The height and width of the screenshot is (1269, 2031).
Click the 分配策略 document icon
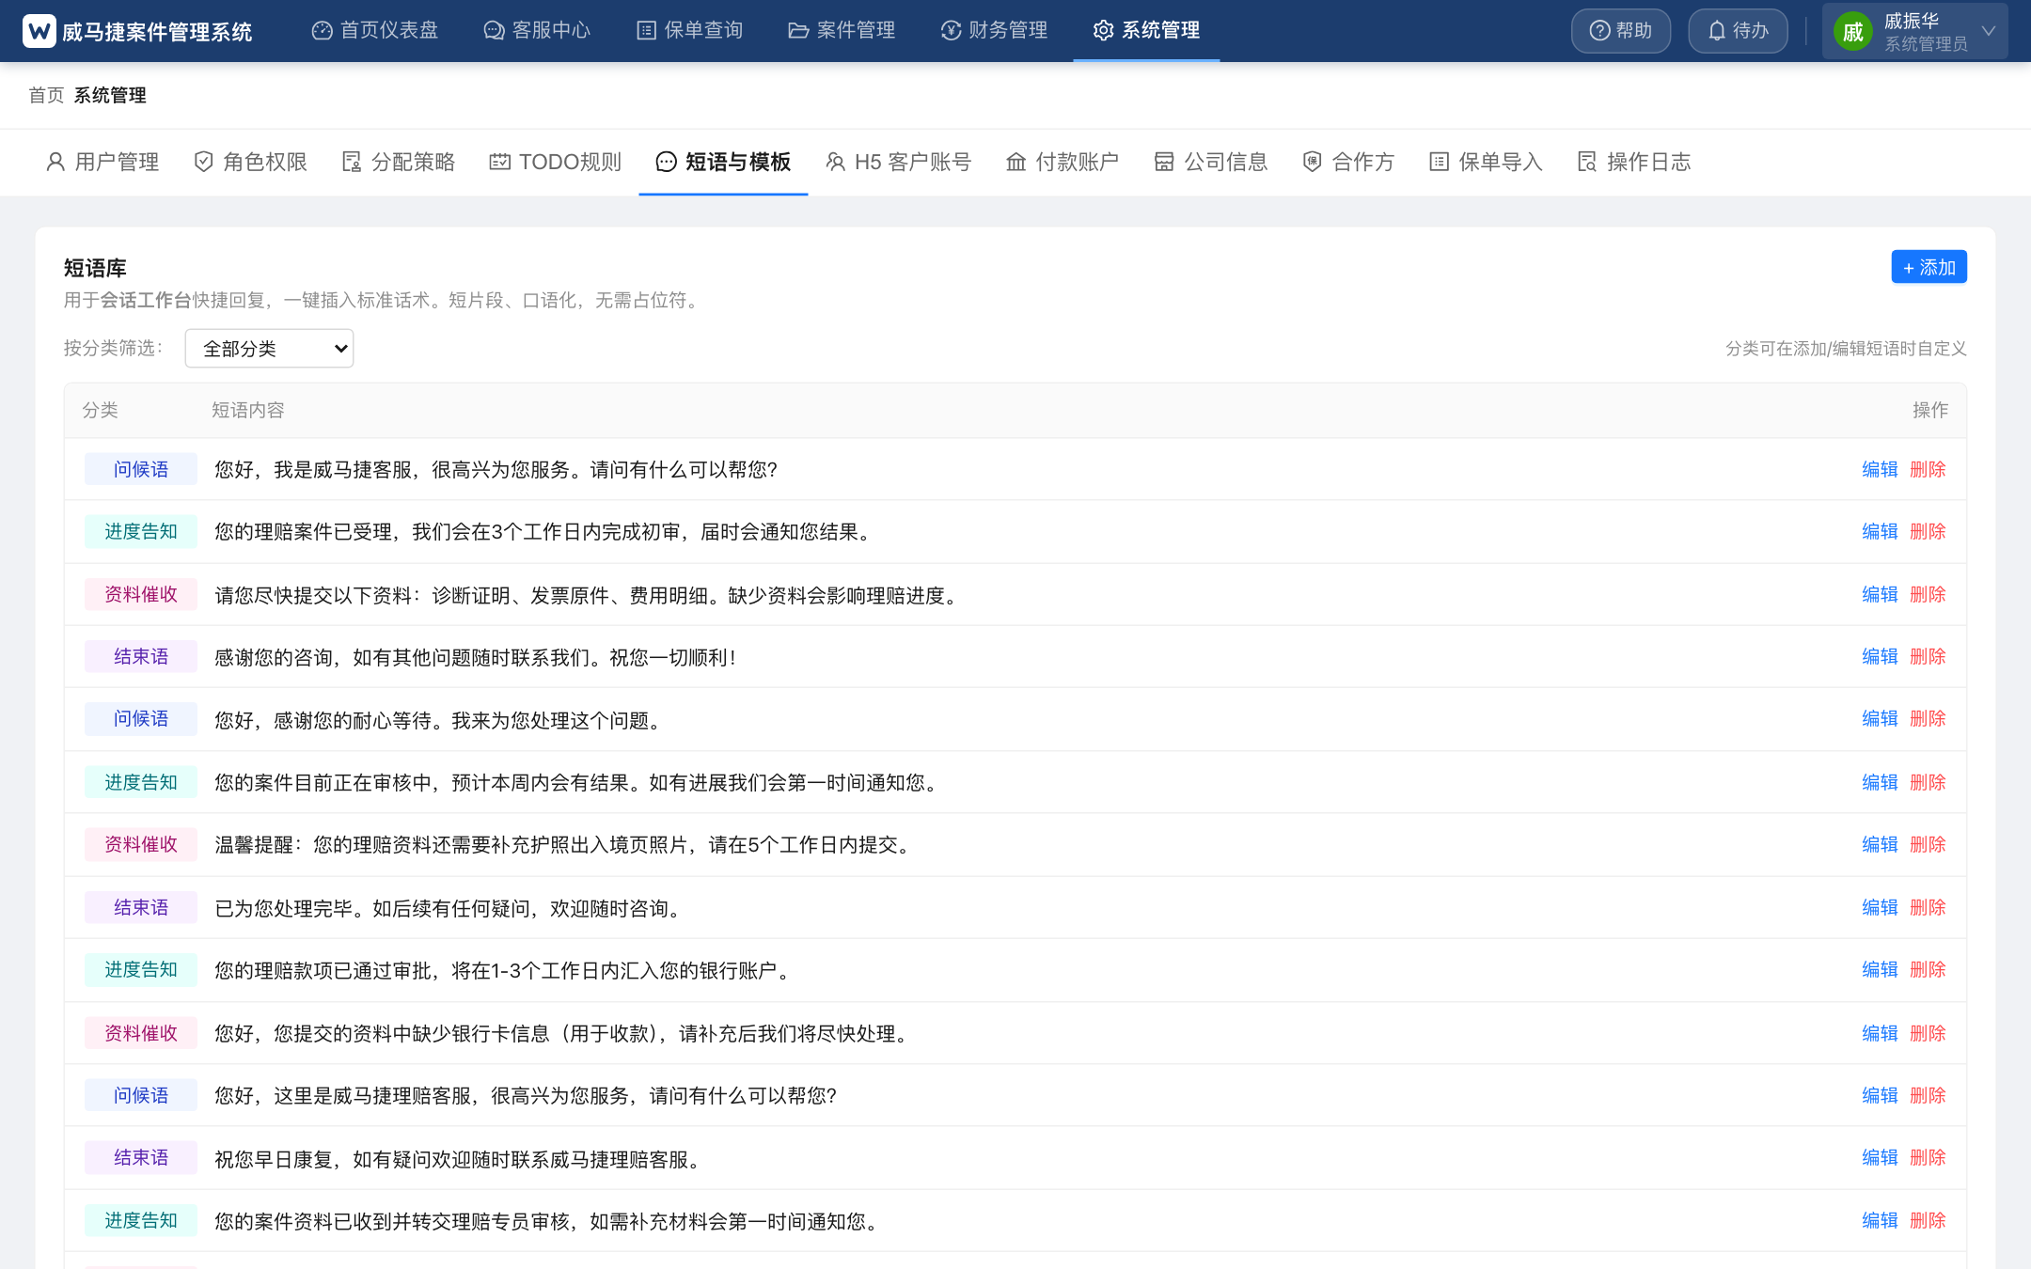(352, 162)
